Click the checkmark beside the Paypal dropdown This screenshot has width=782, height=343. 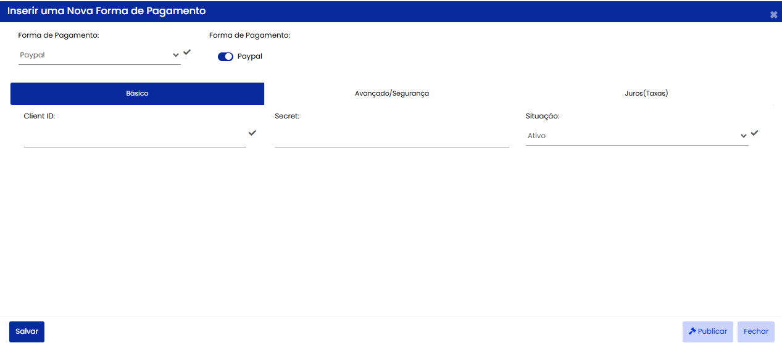click(x=187, y=52)
